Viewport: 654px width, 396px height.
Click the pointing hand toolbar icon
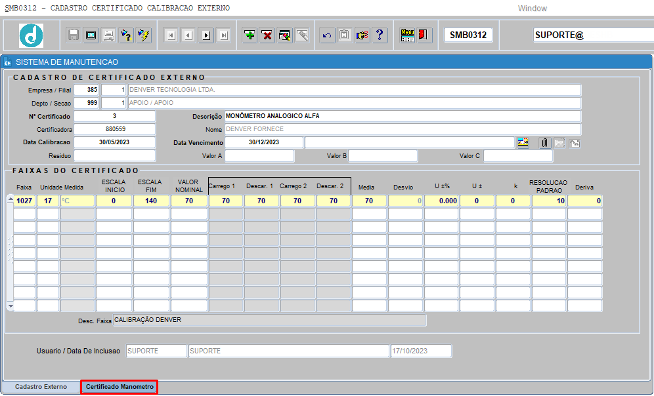tap(362, 35)
